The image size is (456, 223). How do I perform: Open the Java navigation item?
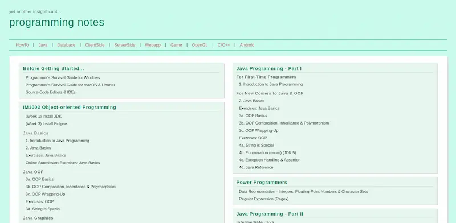click(43, 45)
